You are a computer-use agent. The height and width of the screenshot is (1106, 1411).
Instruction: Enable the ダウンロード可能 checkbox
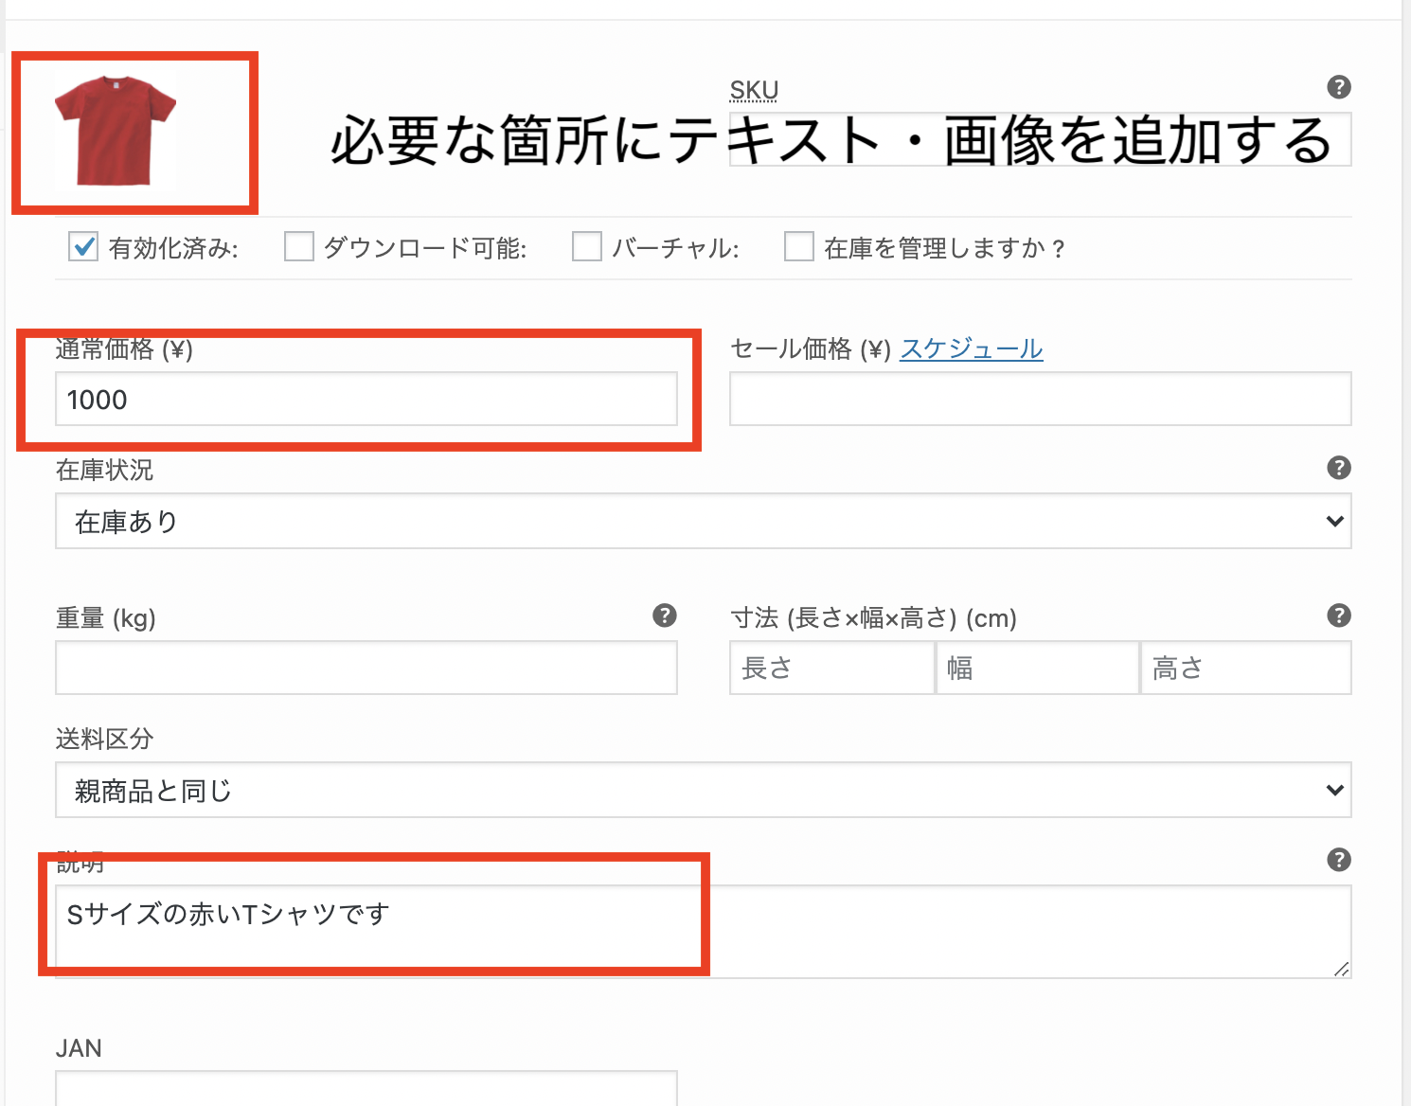point(299,247)
